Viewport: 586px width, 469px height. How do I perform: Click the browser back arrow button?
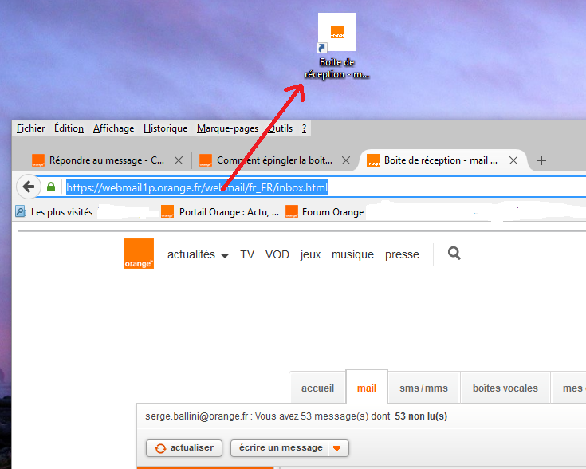[x=29, y=187]
